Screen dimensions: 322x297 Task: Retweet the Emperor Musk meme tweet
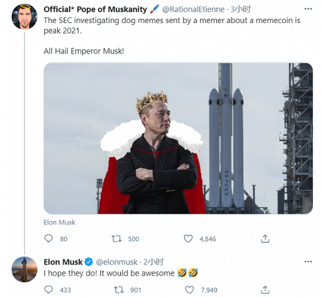coord(117,239)
